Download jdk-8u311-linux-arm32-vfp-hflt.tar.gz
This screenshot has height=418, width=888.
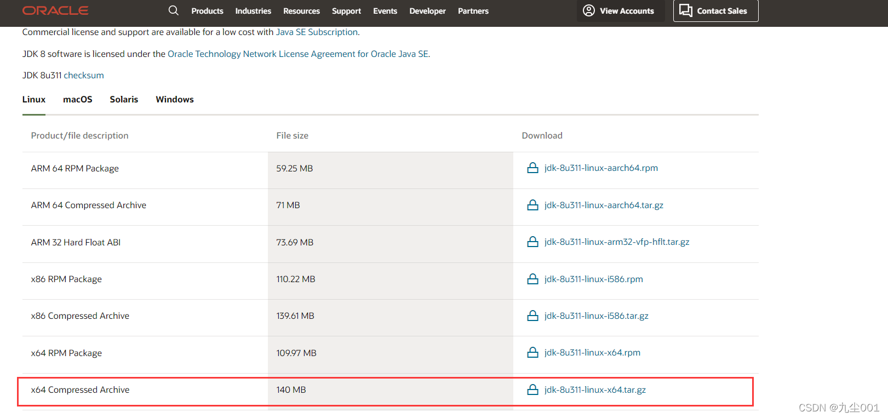pos(617,242)
